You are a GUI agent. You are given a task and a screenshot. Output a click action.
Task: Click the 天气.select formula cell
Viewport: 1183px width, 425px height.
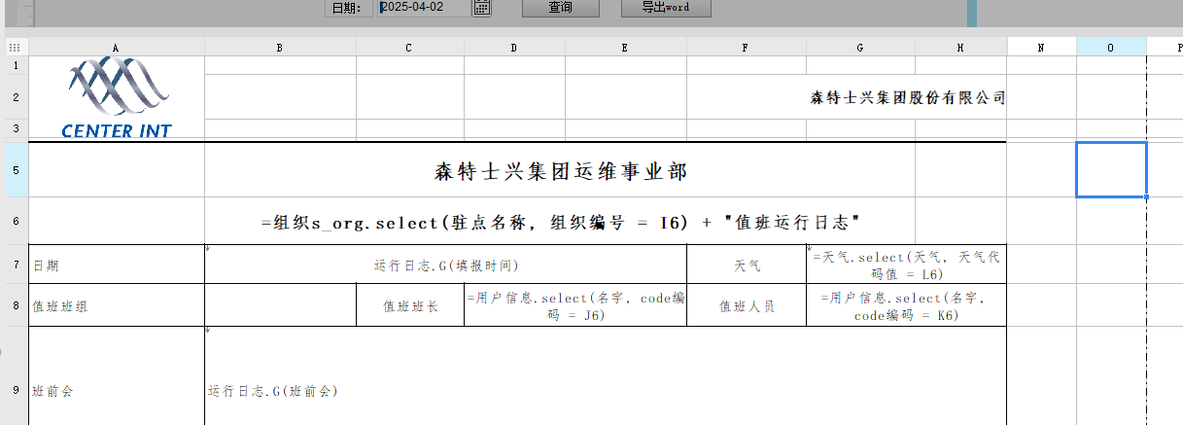pyautogui.click(x=906, y=265)
